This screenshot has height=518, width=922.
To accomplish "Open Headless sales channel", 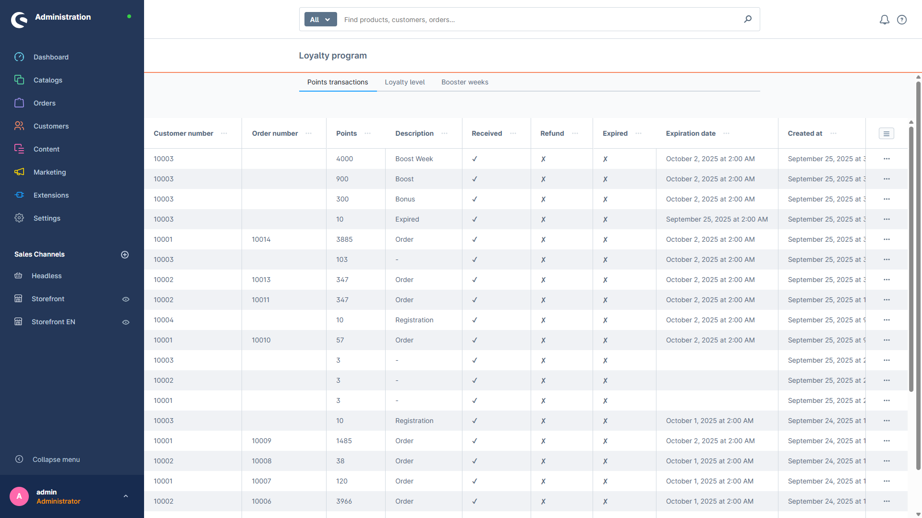I will (47, 276).
